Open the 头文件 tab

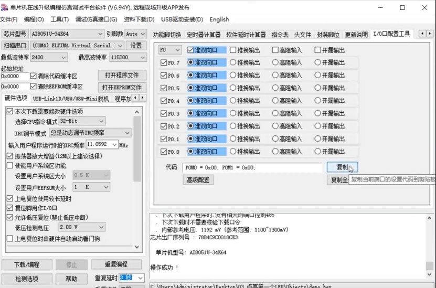click(303, 35)
